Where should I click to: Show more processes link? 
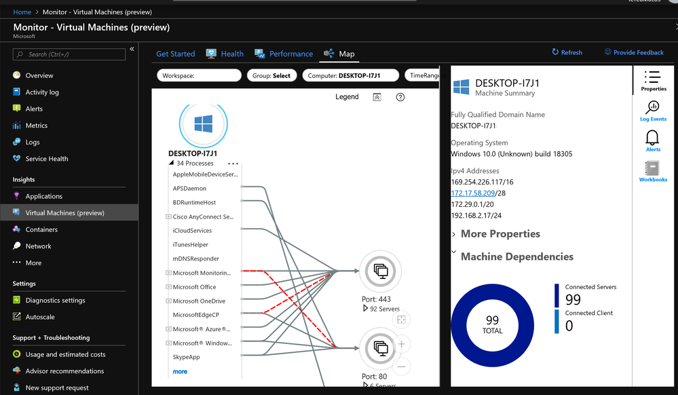180,372
